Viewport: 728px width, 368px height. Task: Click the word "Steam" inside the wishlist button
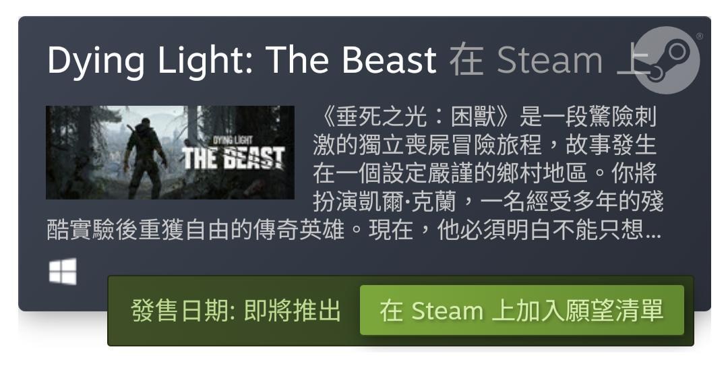[448, 311]
